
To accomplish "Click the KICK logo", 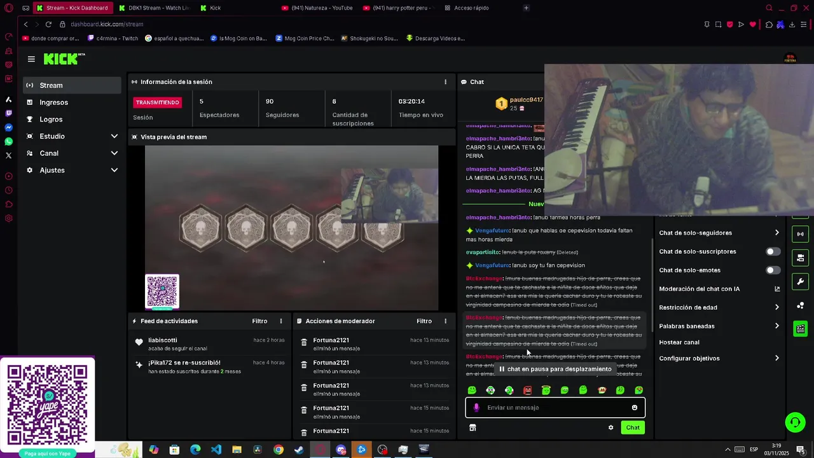I will tap(64, 59).
